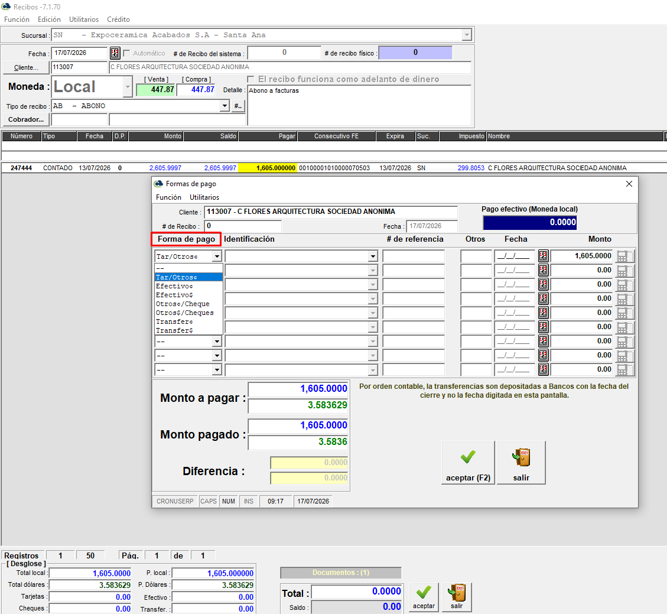Screen dimensions: 667x614
Task: Click the # de referencia field in first row
Action: (x=414, y=256)
